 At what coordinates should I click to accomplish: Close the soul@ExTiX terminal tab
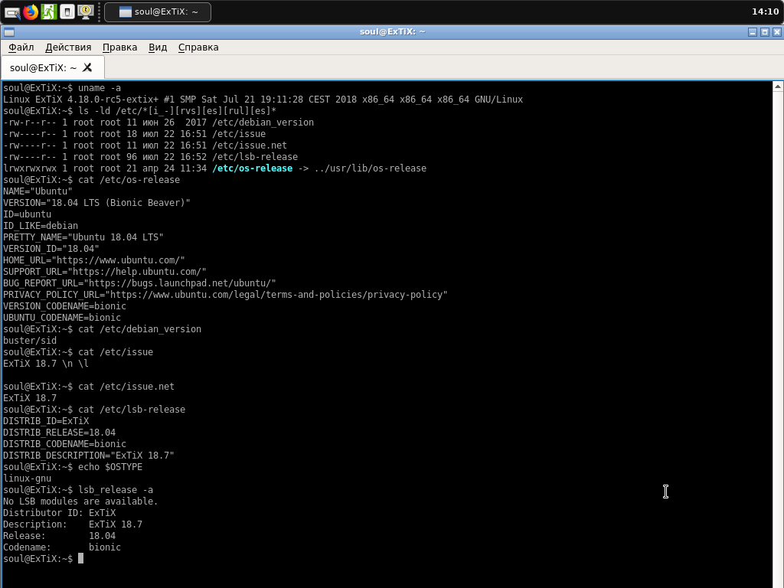point(87,67)
